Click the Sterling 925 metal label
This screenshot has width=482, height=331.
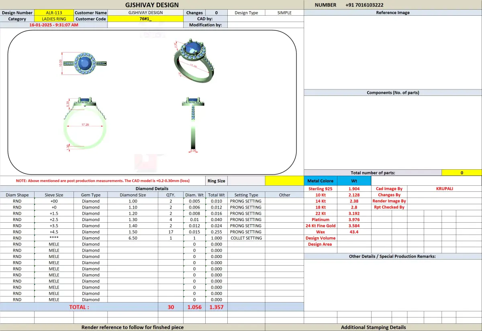pos(321,189)
